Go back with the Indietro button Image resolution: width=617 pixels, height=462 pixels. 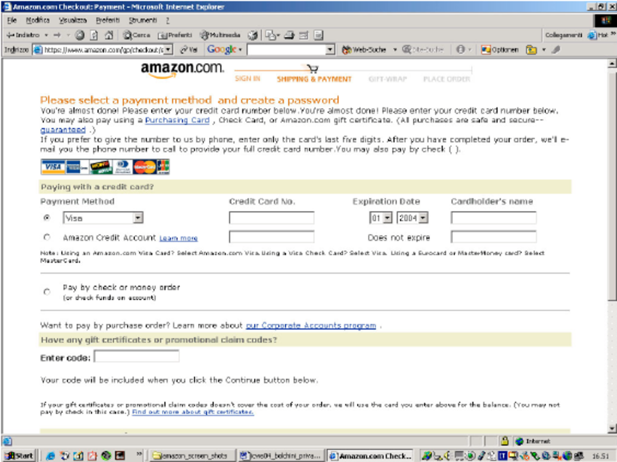[x=23, y=35]
